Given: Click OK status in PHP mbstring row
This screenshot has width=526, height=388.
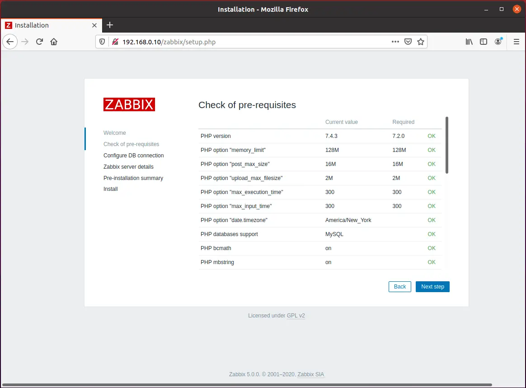Looking at the screenshot, I should (x=432, y=262).
